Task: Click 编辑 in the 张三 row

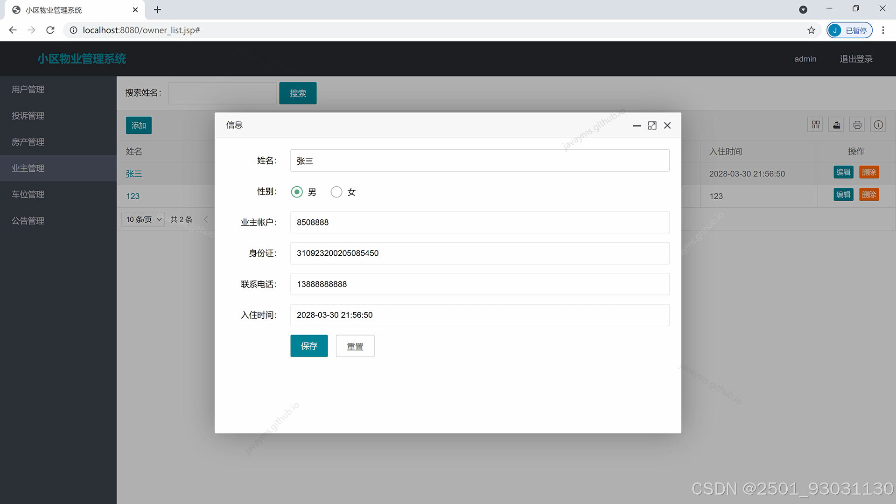Action: 843,172
